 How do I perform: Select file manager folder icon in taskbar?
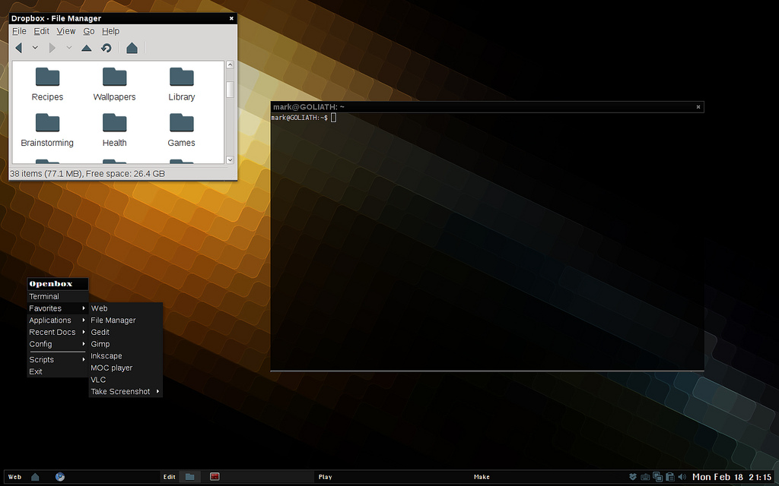(189, 477)
